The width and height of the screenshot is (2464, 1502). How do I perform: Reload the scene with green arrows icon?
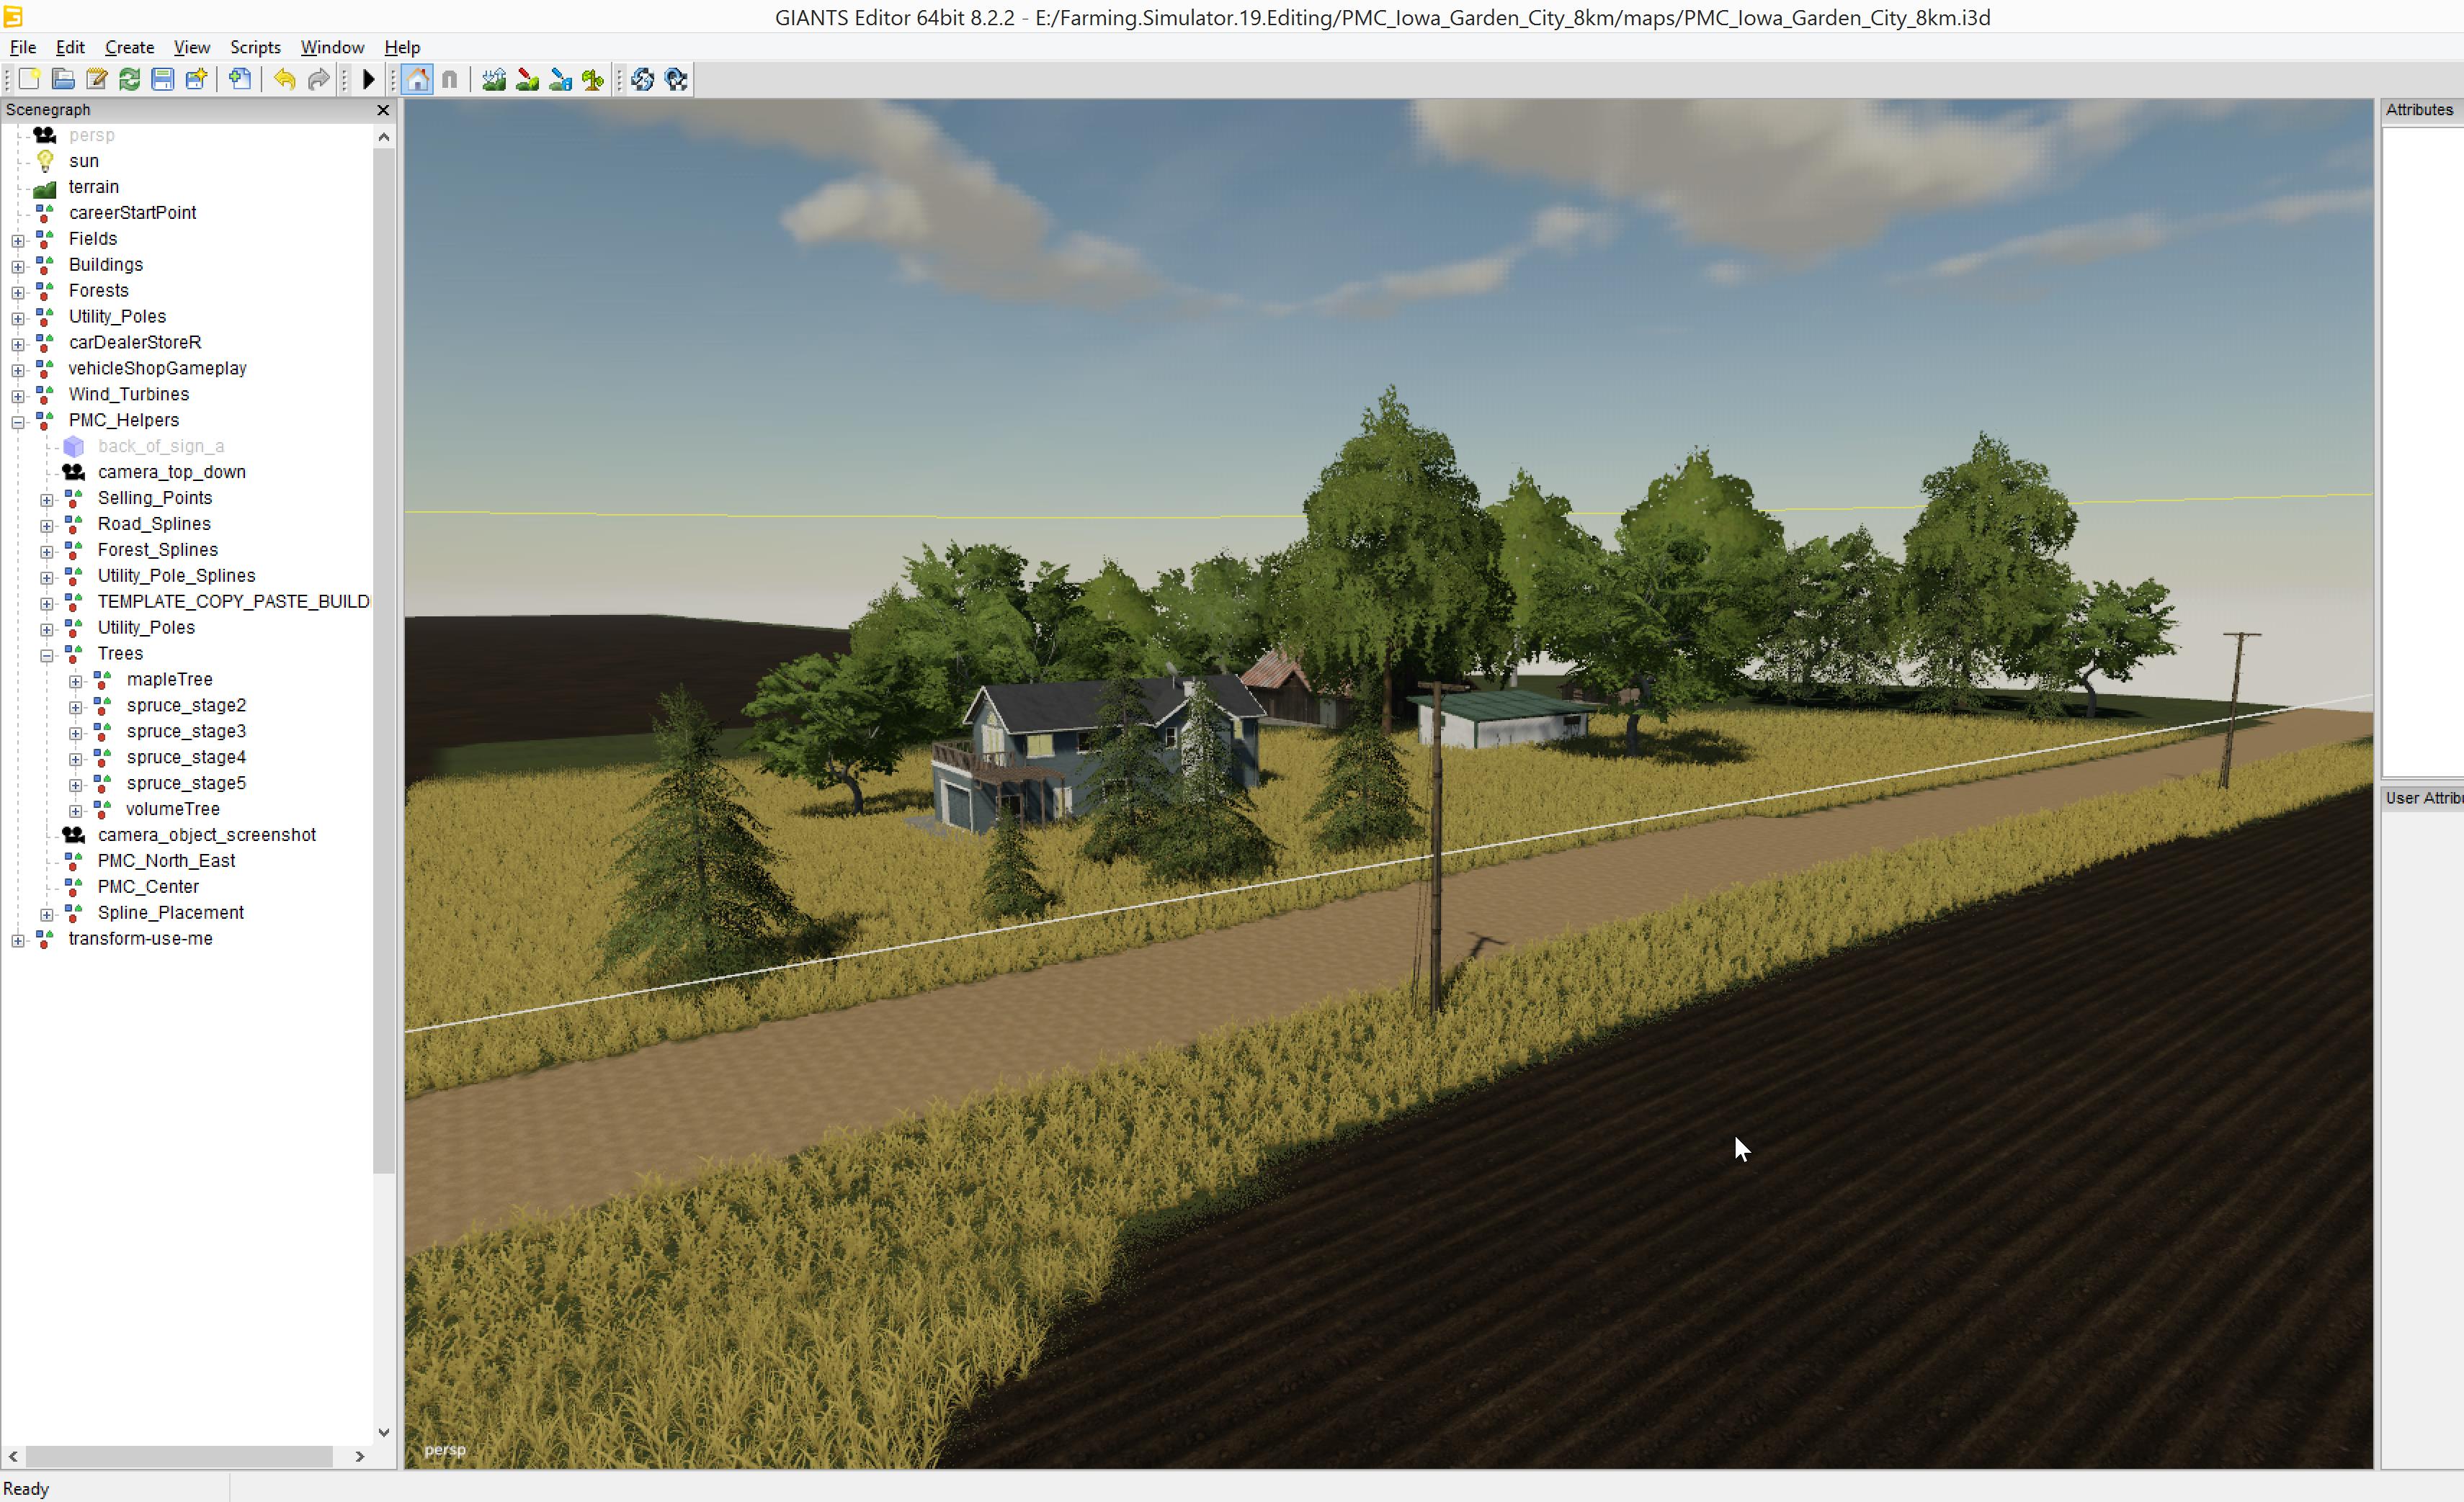point(129,79)
